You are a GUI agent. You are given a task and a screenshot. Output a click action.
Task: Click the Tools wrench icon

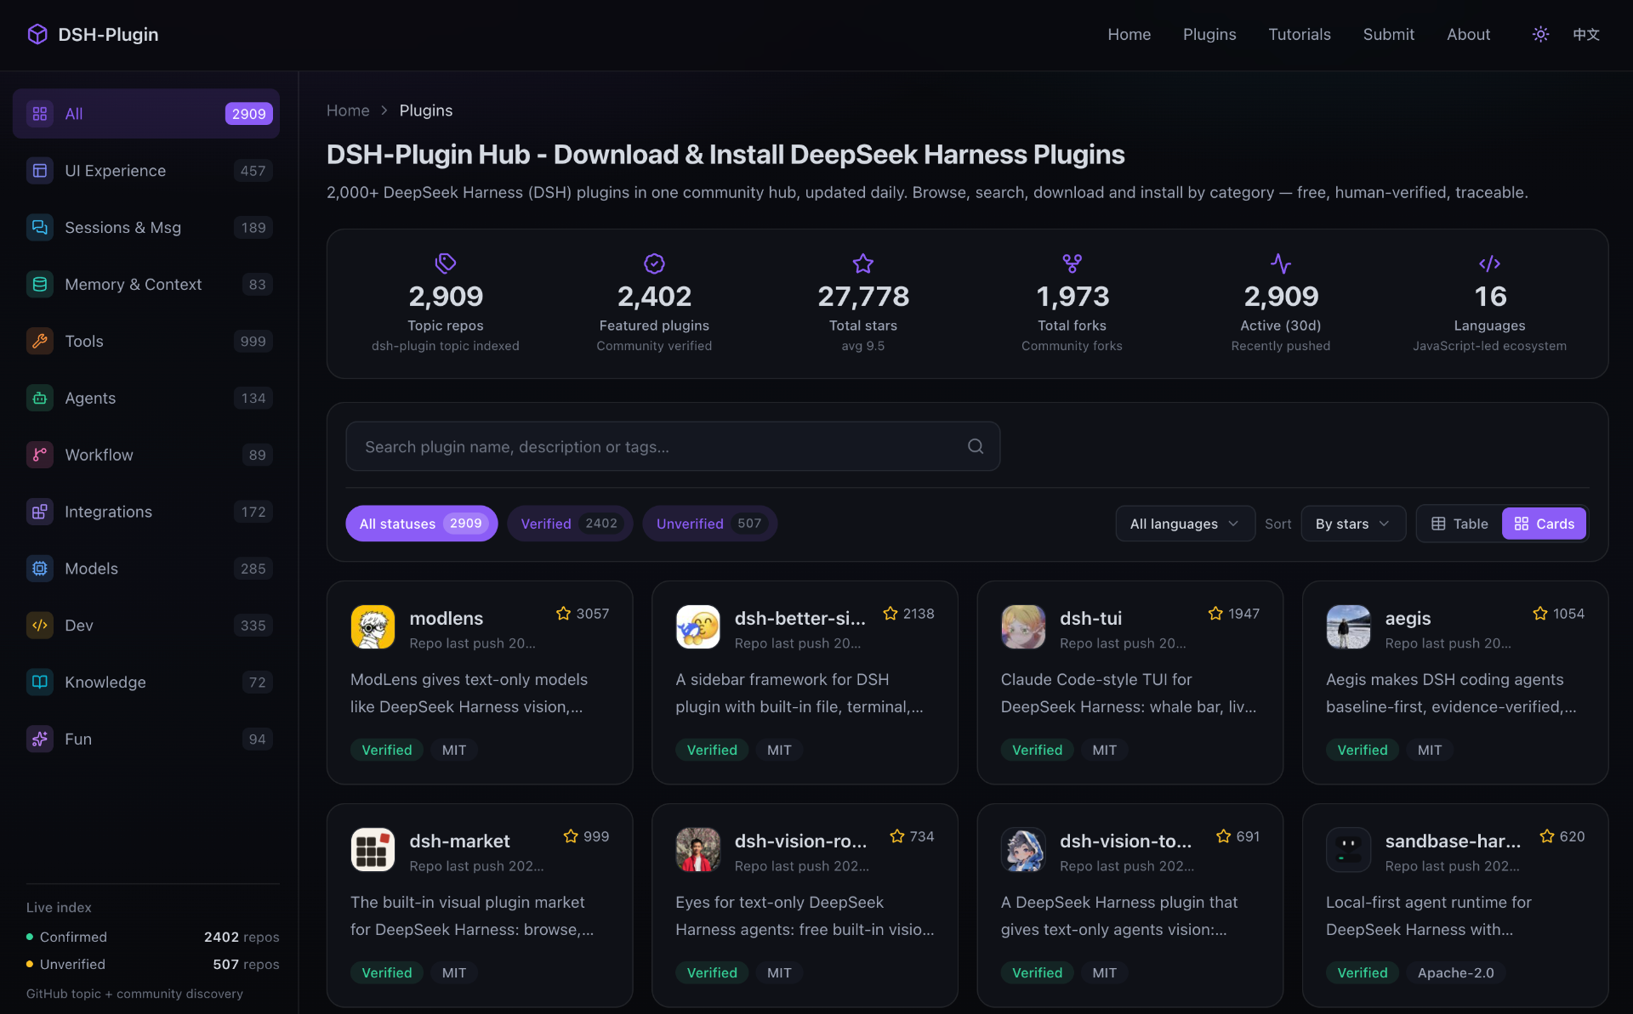(40, 342)
